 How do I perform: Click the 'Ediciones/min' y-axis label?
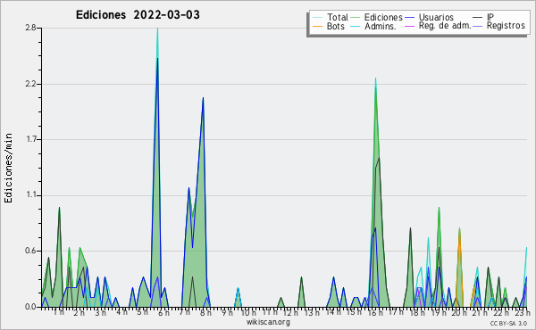tap(8, 168)
